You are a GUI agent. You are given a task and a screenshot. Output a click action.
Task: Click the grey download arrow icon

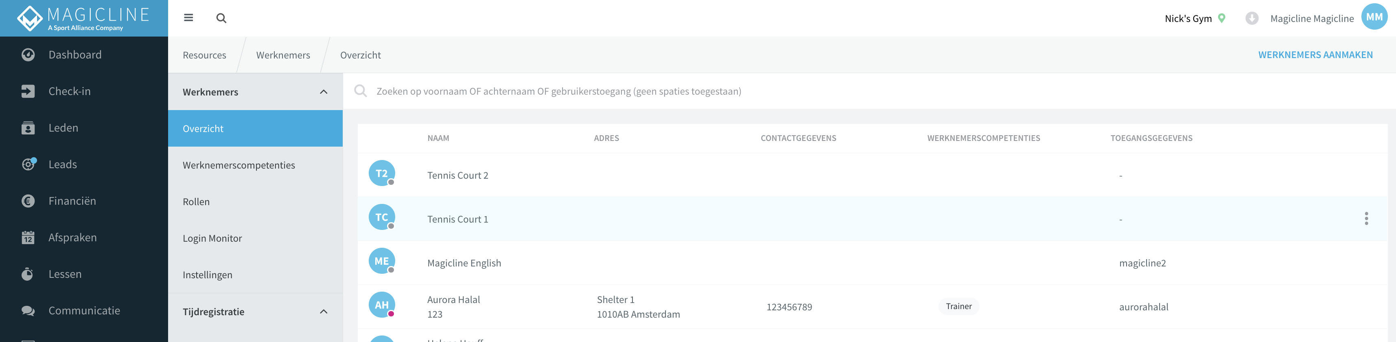(x=1252, y=18)
